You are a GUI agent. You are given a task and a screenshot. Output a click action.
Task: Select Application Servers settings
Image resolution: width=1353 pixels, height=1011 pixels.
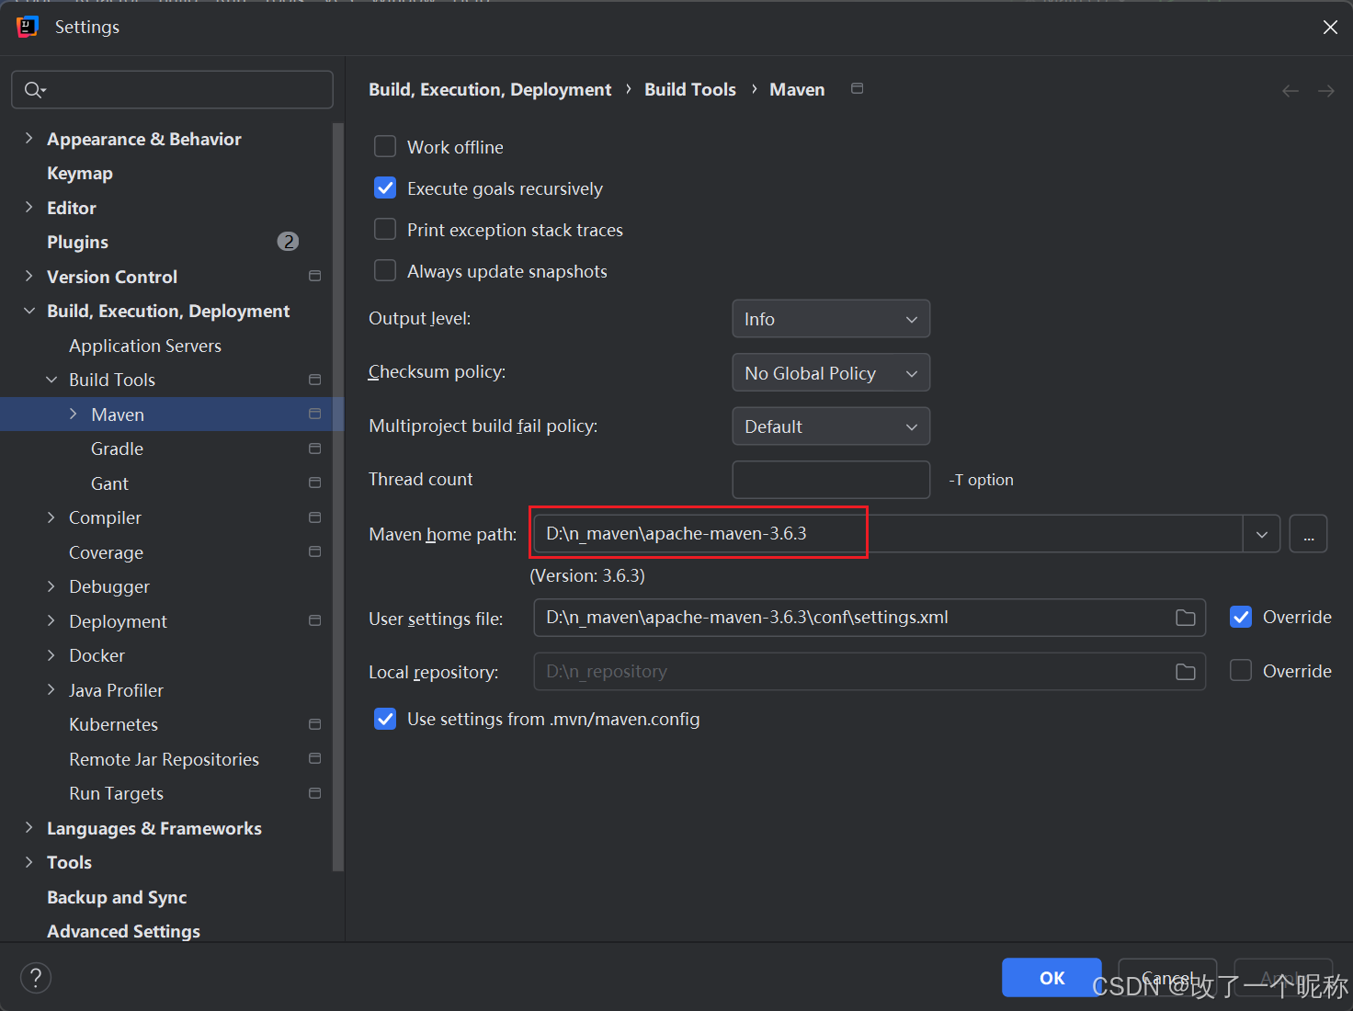[x=145, y=346]
